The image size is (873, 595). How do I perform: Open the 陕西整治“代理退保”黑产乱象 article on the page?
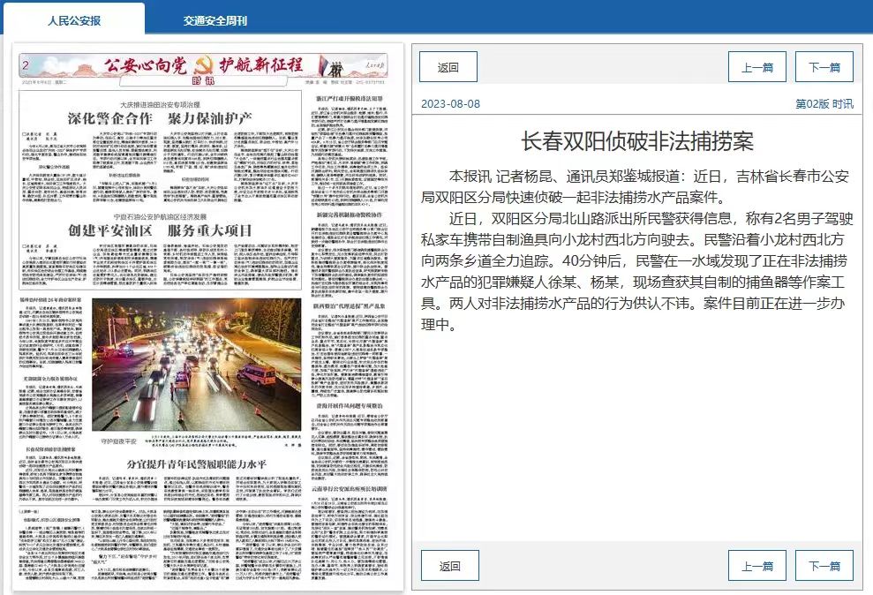[350, 306]
